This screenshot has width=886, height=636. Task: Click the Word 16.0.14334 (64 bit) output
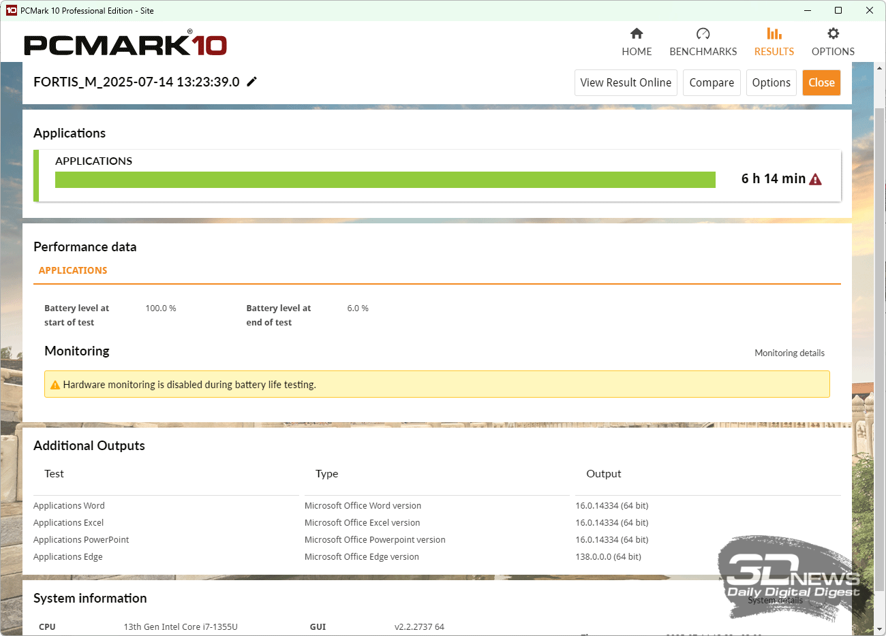612,506
